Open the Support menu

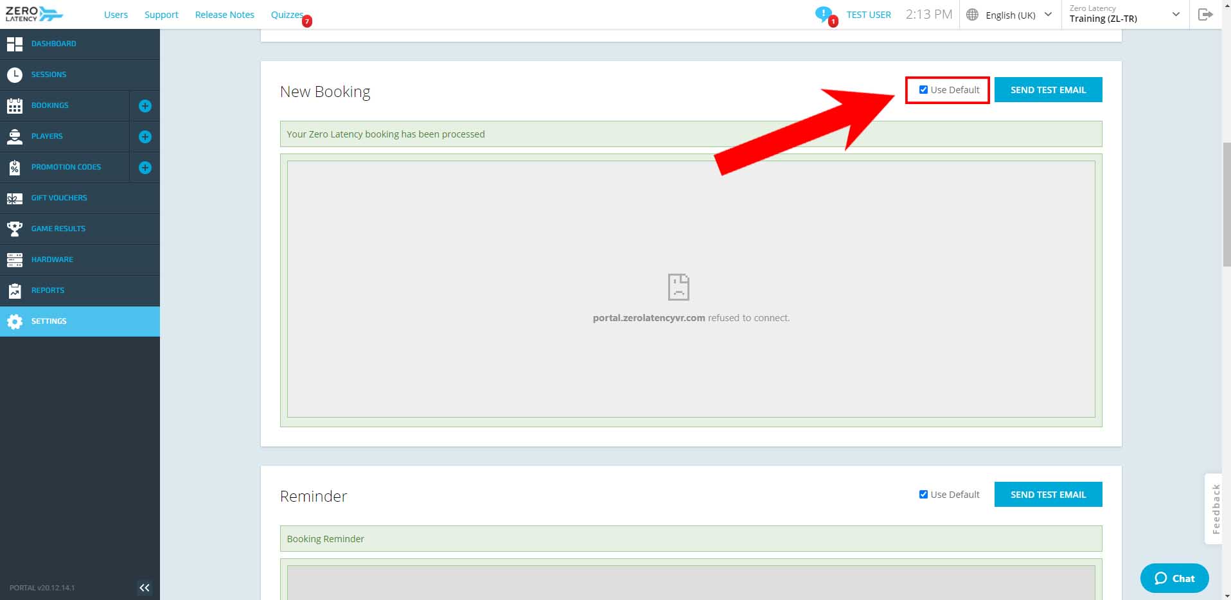point(161,15)
